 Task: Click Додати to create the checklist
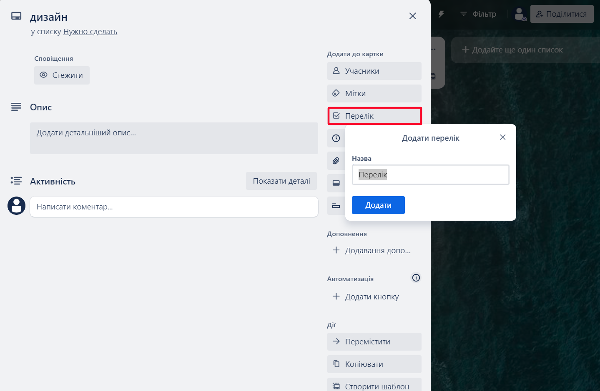tap(378, 205)
